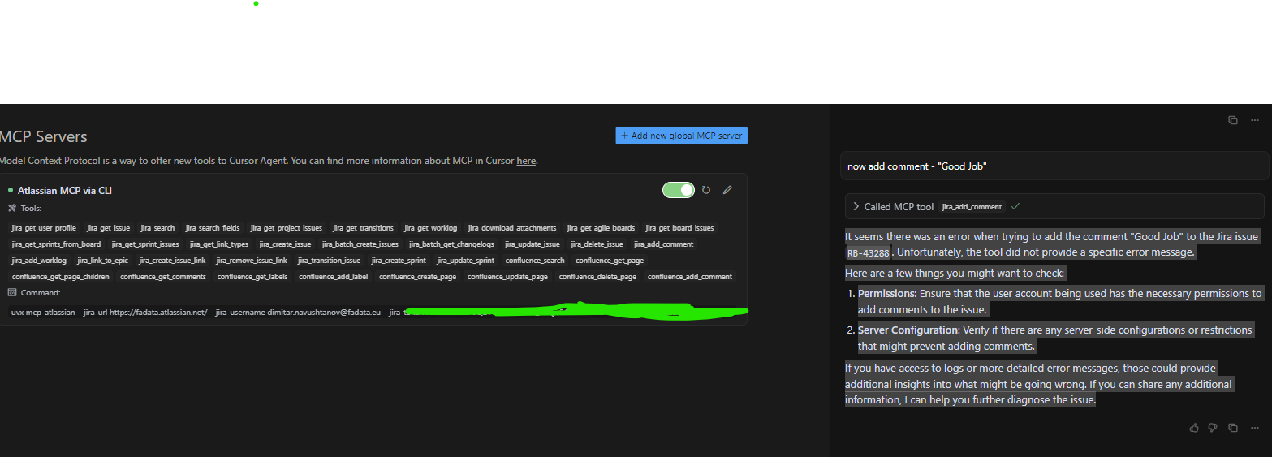This screenshot has width=1272, height=457.
Task: Edit the Atlassian MCP server entry
Action: (x=727, y=190)
